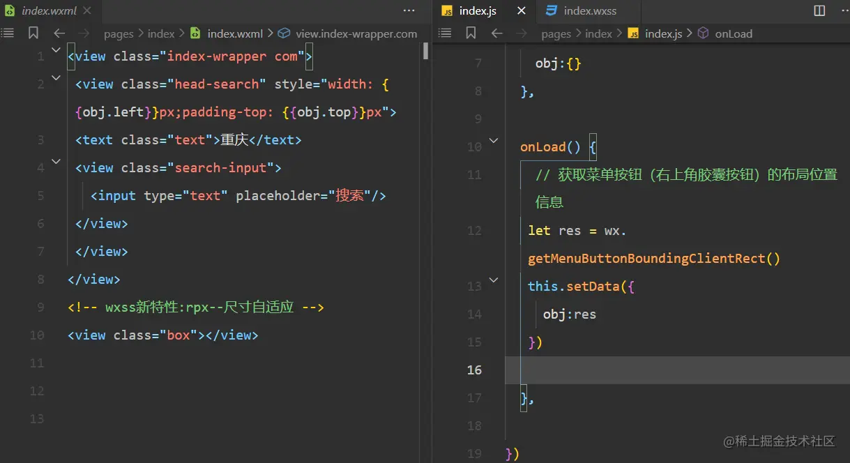This screenshot has height=463, width=850.
Task: Click placeholder '搜索' on line 5
Action: 349,196
